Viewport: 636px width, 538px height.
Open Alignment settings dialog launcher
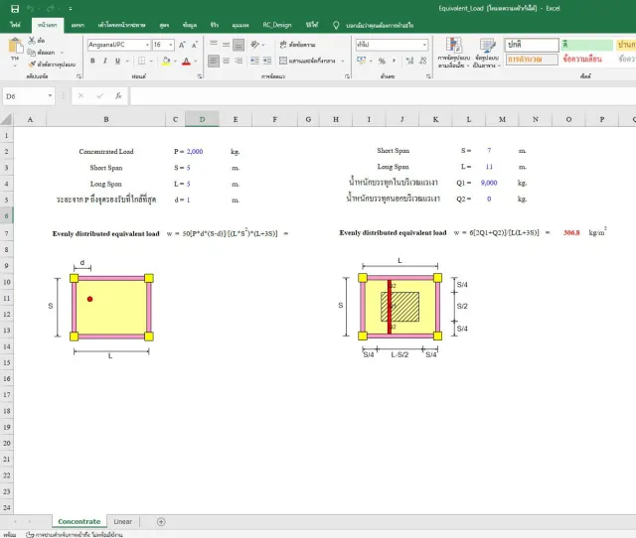347,76
